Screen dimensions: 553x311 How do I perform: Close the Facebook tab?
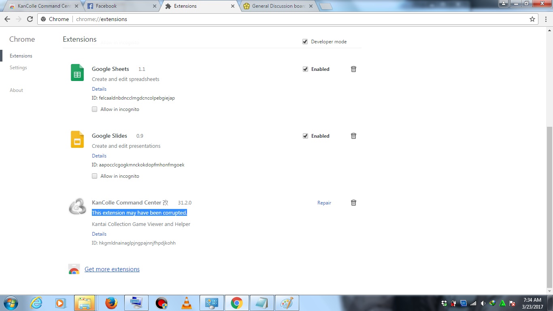[154, 6]
